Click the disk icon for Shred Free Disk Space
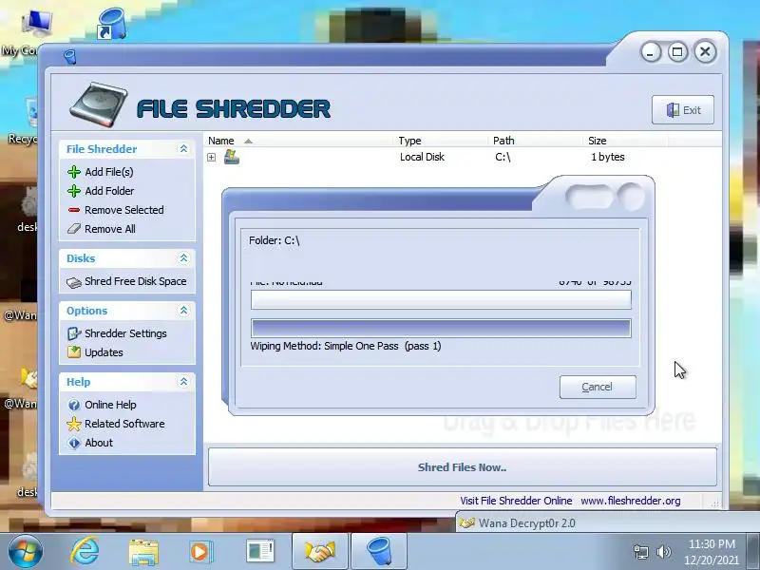Image resolution: width=760 pixels, height=570 pixels. coord(74,282)
